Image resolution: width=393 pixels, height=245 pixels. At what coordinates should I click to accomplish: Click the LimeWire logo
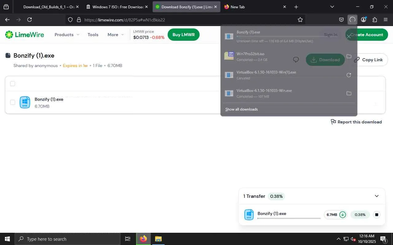tap(25, 35)
